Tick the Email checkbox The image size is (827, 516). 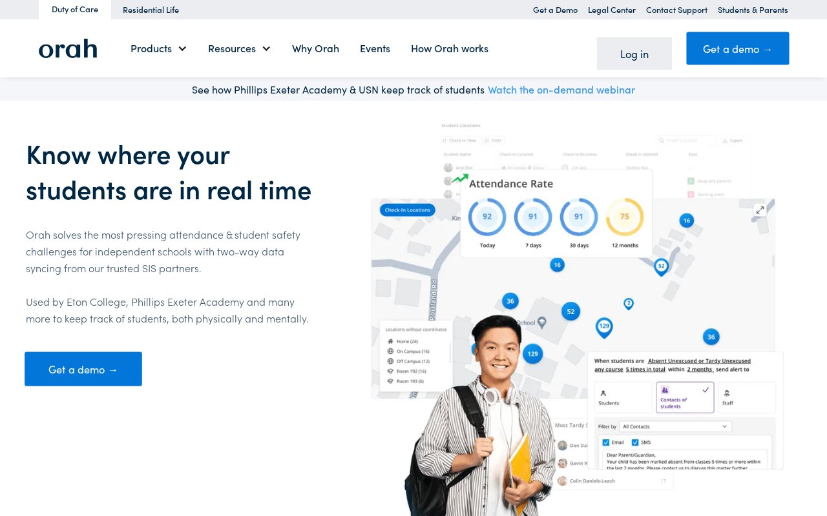click(605, 442)
